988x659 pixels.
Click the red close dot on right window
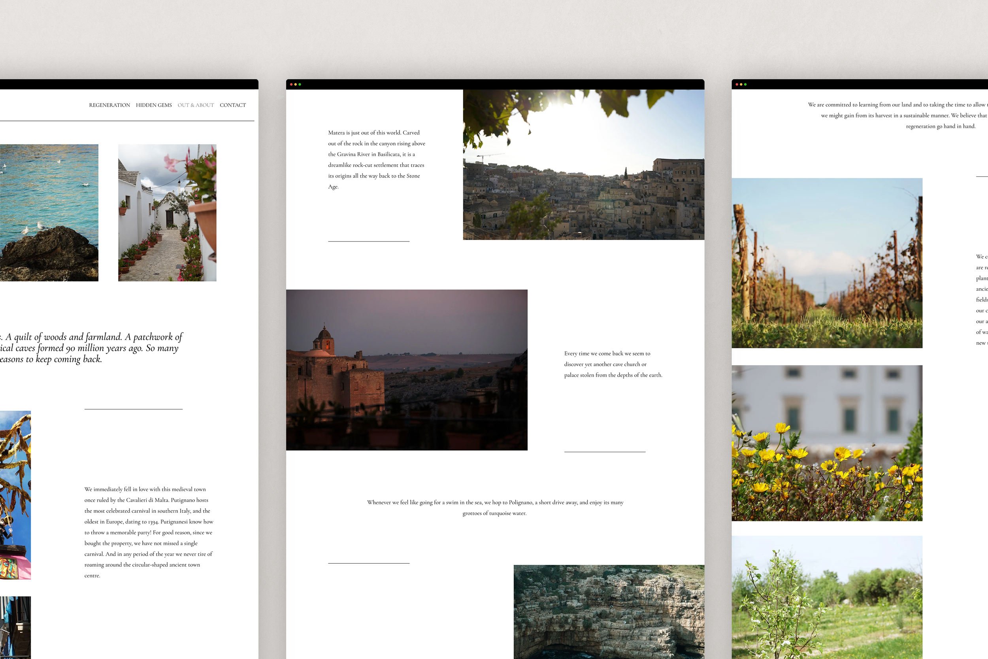pyautogui.click(x=737, y=85)
